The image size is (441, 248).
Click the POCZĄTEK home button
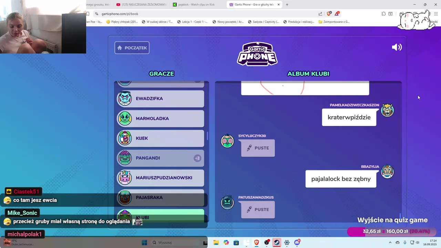tap(132, 48)
